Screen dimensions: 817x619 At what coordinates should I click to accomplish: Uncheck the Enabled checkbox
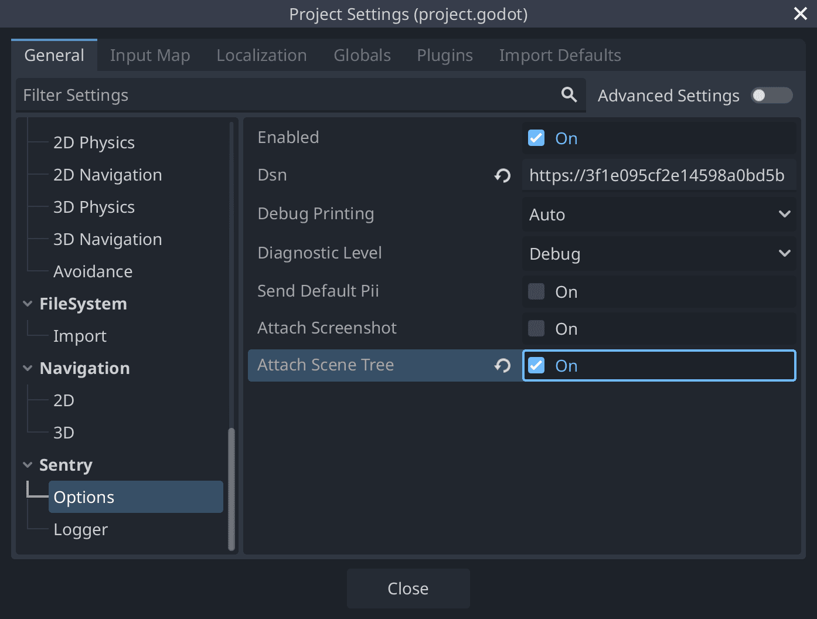click(x=536, y=138)
